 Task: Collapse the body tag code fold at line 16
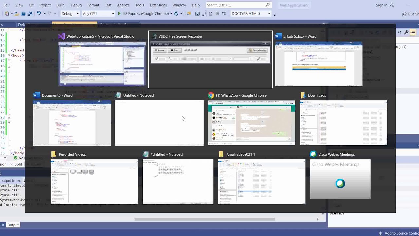point(9,55)
